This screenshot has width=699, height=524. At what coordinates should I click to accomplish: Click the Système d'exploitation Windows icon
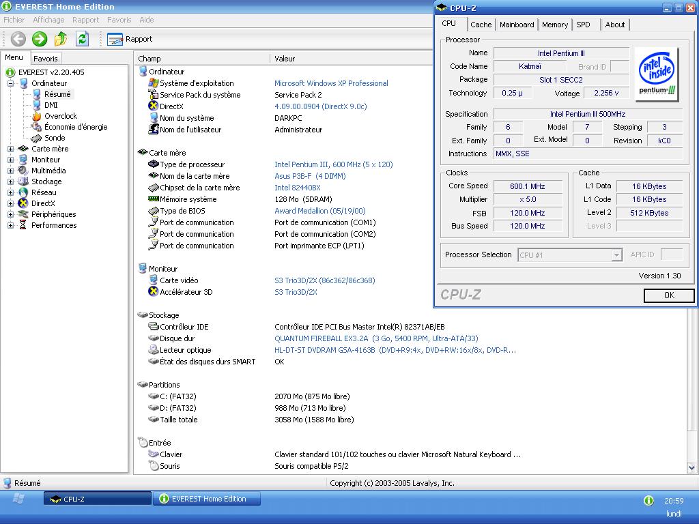click(154, 83)
